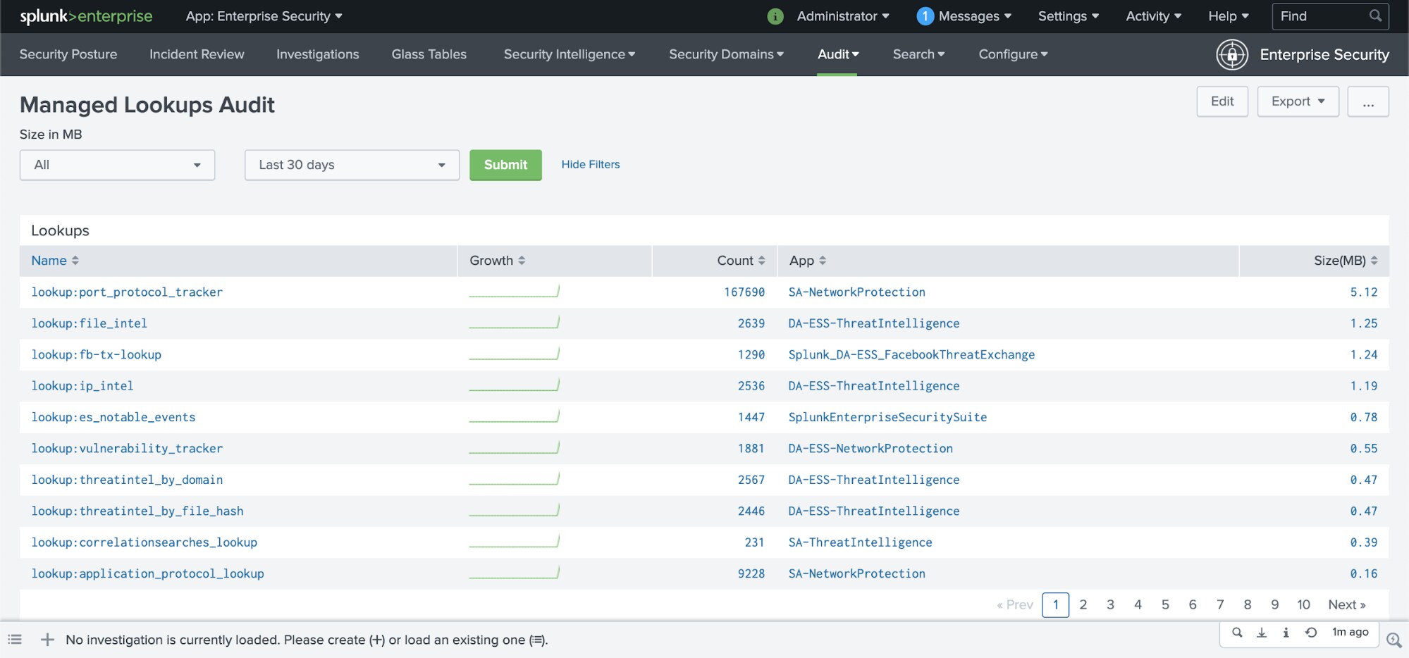Click the Enterprise Security shield logo
Screen dimensions: 1409x658
(1232, 54)
